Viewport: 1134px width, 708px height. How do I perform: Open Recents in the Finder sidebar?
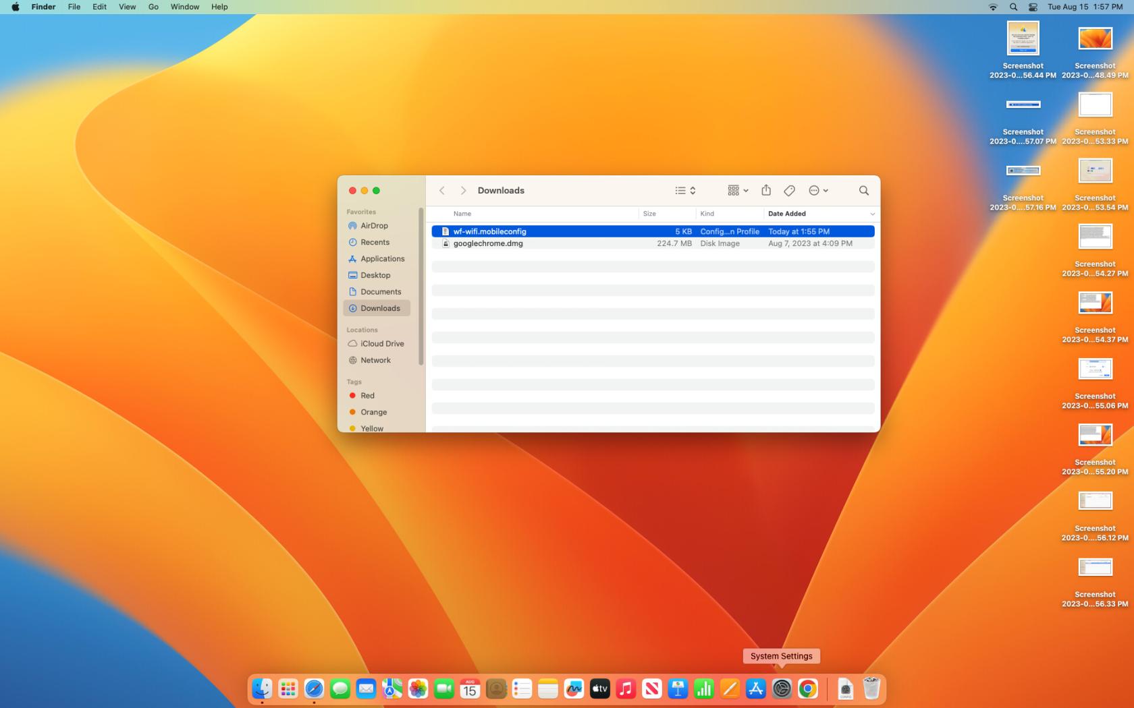[x=377, y=242]
